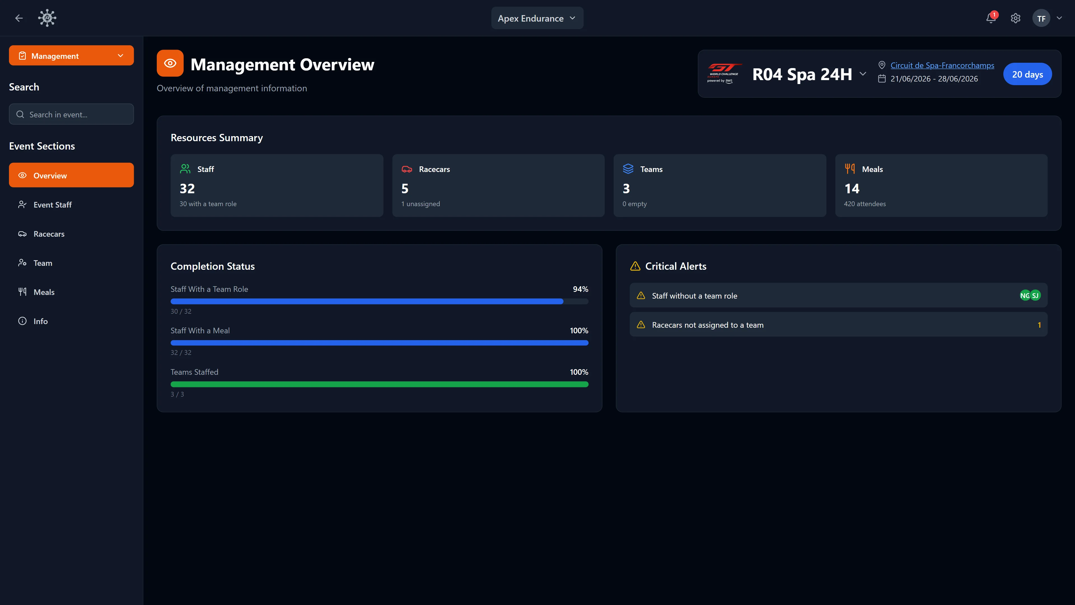Click the NG staff avatar badge
The height and width of the screenshot is (605, 1075).
tap(1025, 295)
